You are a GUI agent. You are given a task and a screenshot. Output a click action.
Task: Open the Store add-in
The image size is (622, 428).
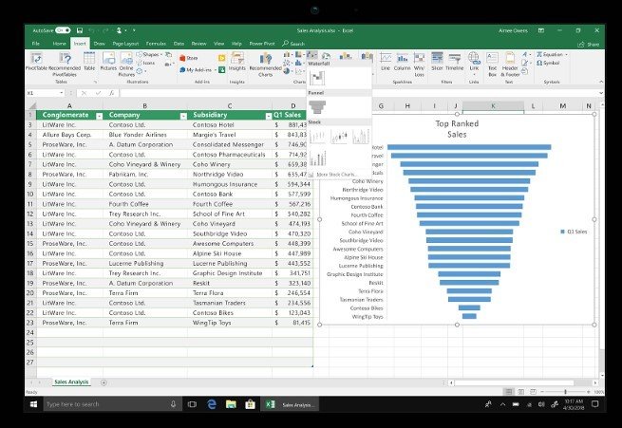(x=188, y=58)
